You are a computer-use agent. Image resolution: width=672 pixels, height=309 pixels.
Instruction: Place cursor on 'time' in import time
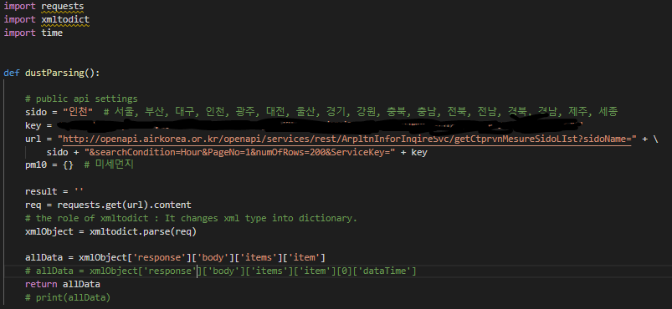(52, 33)
